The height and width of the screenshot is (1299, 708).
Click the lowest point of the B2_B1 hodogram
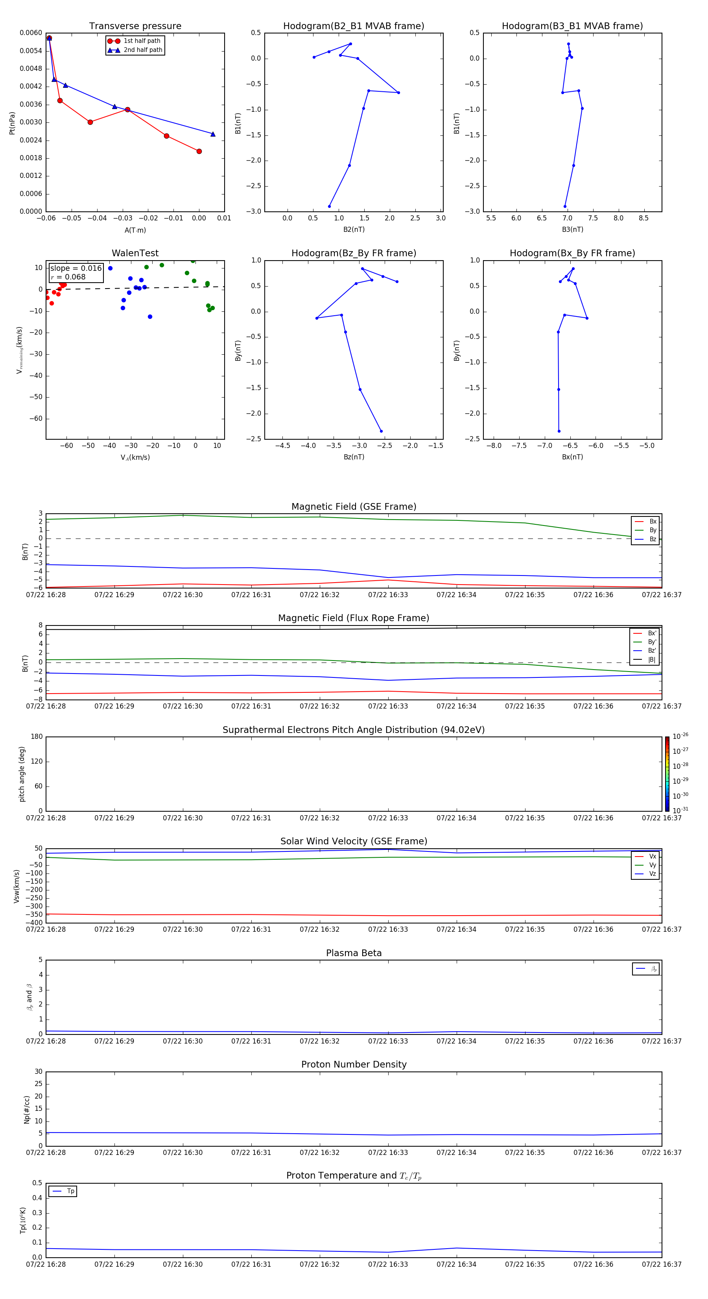click(330, 206)
